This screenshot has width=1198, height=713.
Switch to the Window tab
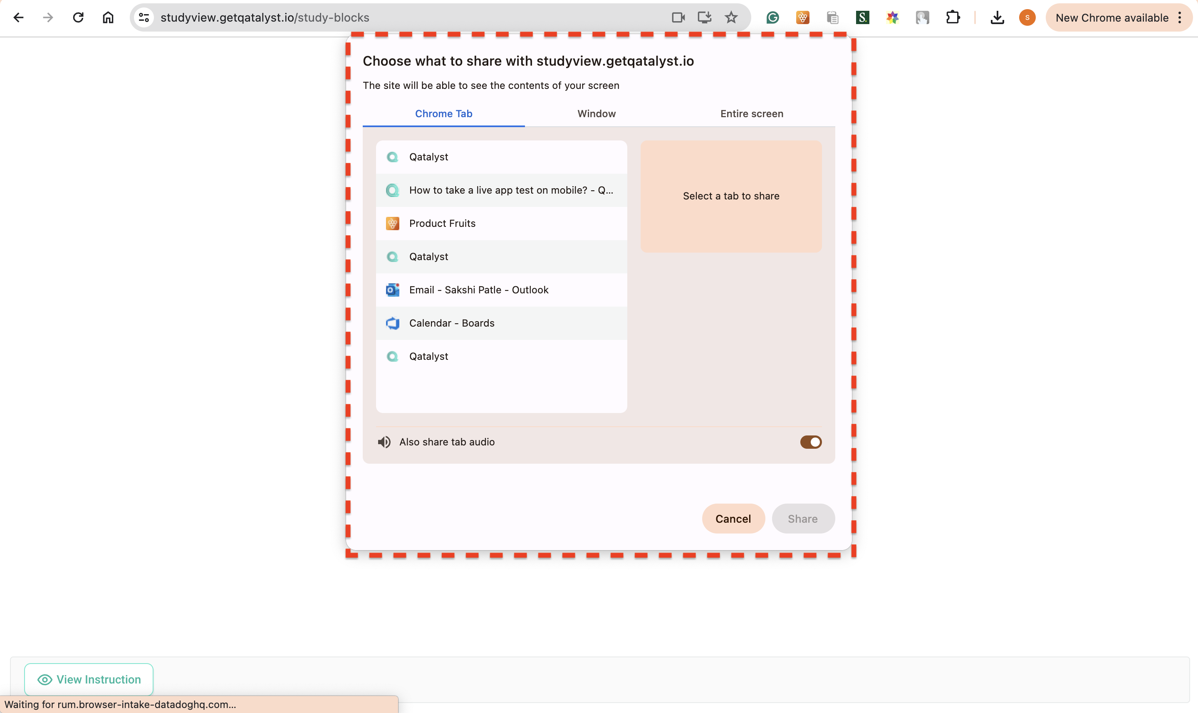(x=597, y=114)
